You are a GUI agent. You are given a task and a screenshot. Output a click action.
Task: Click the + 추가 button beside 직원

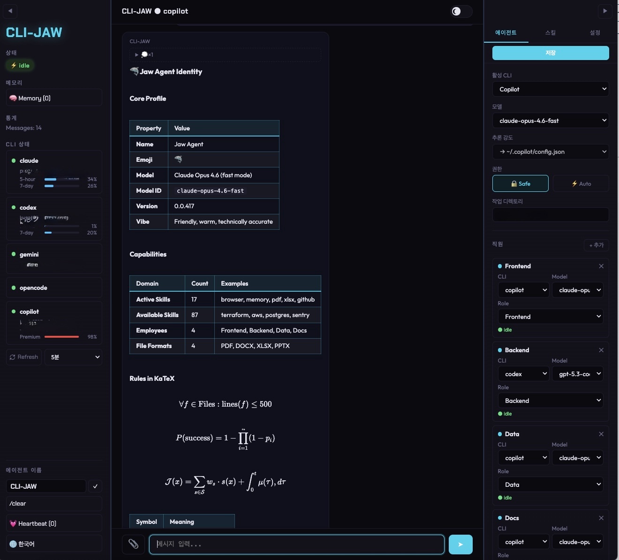click(x=596, y=245)
